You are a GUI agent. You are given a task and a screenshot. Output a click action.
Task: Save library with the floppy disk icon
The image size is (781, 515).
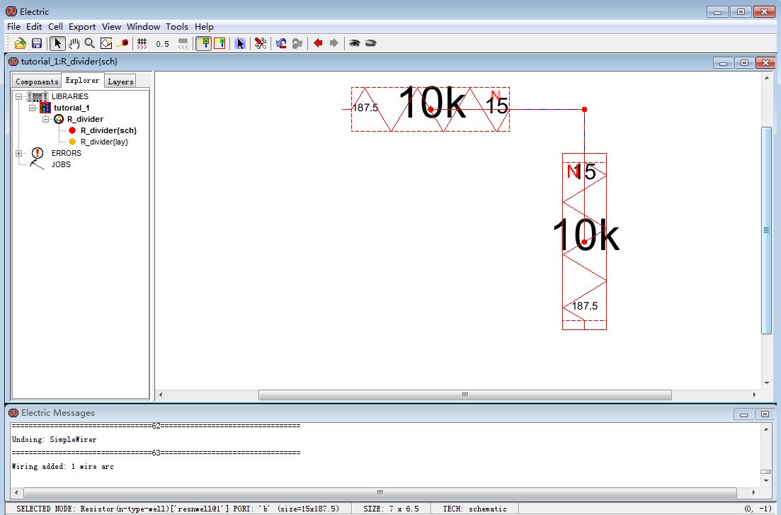click(37, 43)
